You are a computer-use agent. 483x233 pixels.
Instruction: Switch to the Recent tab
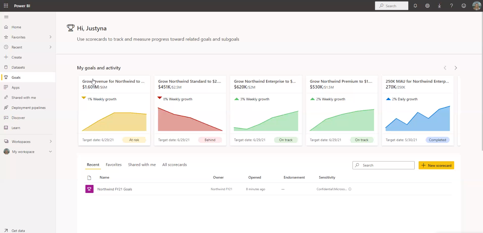93,165
